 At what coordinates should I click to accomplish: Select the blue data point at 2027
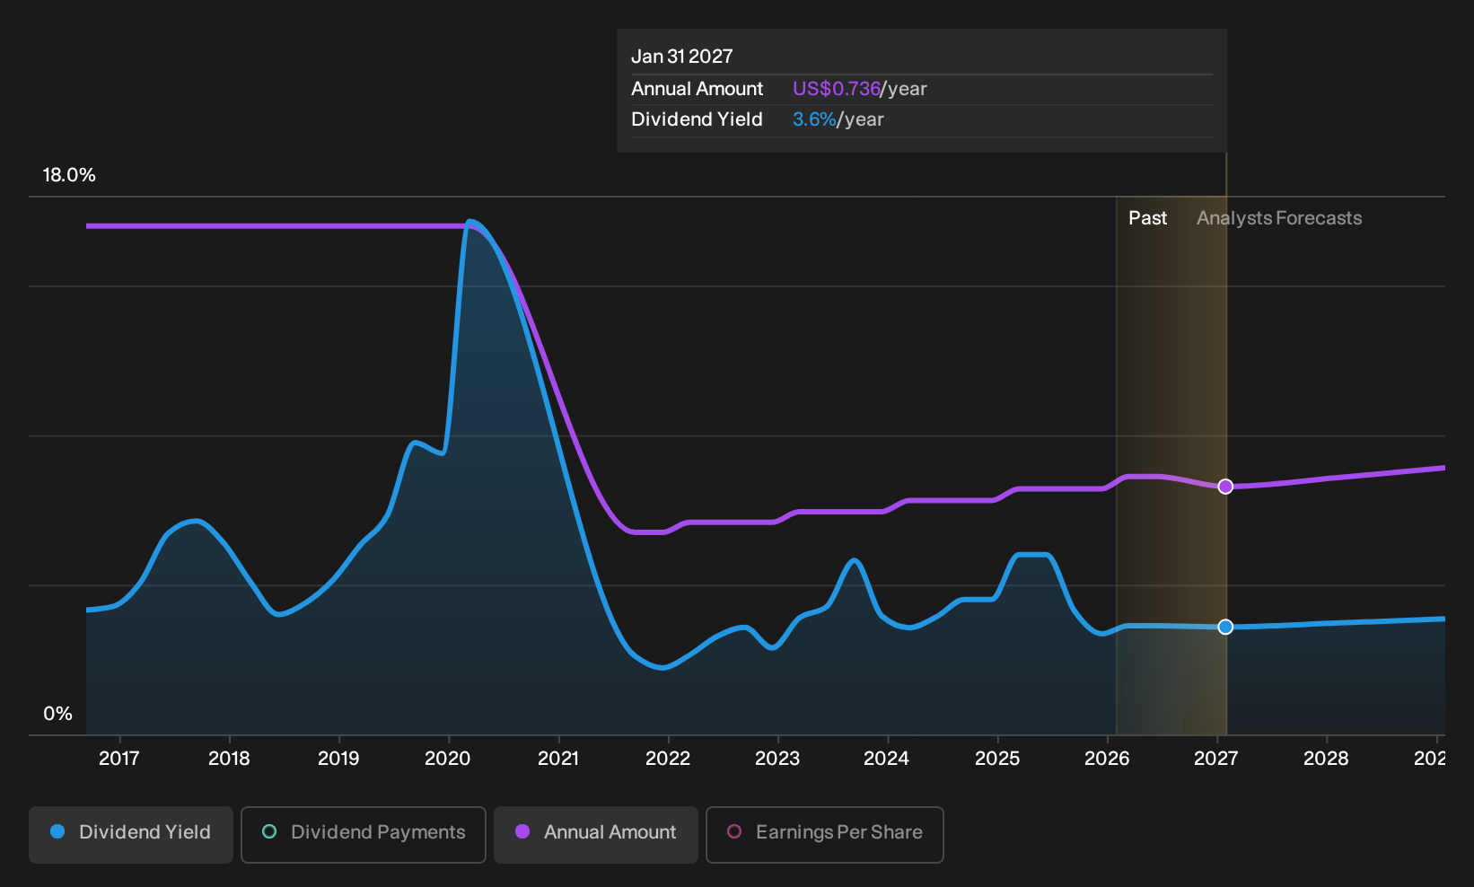click(1225, 627)
